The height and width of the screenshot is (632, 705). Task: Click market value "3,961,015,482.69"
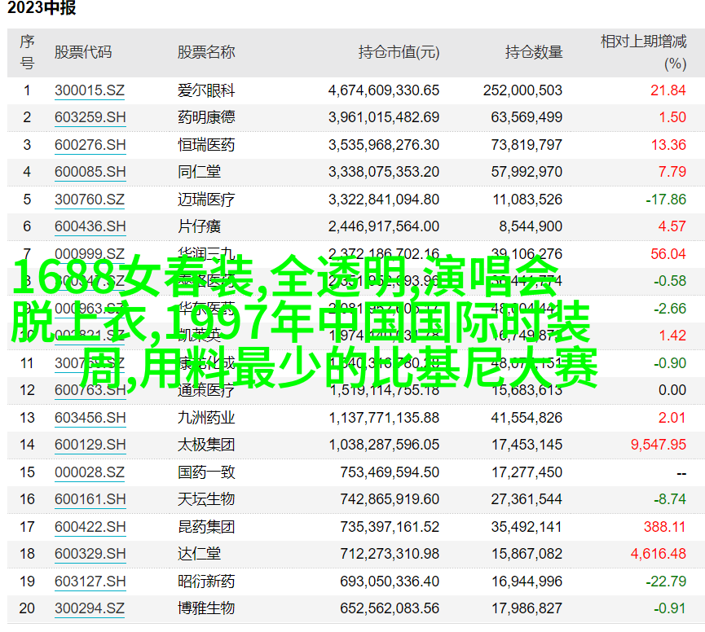click(384, 117)
